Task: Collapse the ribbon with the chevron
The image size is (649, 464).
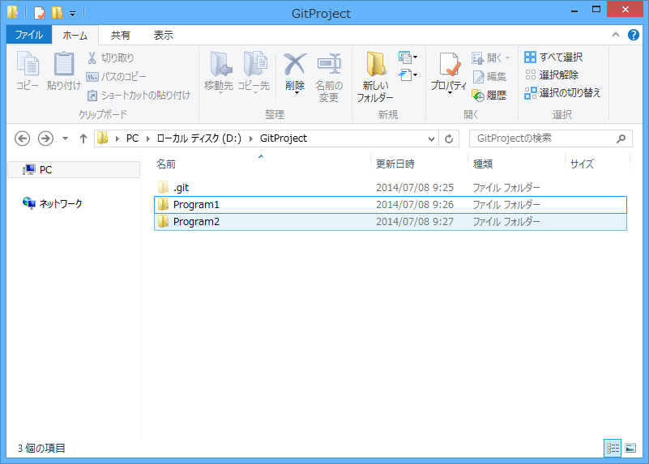Action: 615,35
